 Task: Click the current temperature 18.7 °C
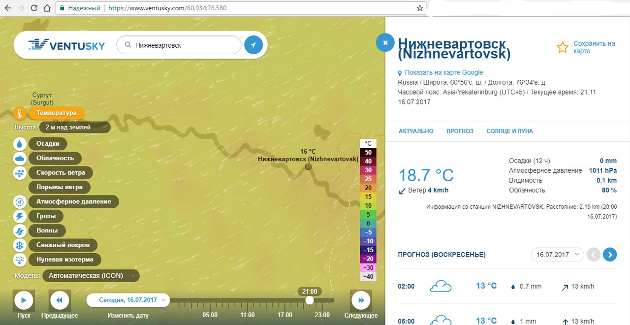(x=426, y=175)
